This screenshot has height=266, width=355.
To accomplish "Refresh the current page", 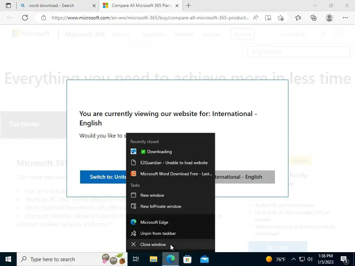I will 25,18.
